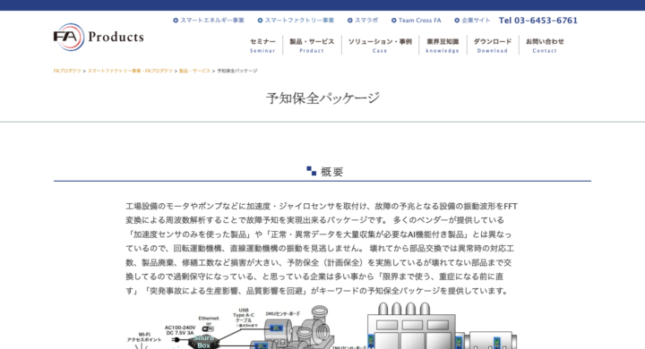Click 予知保全パッケージ breadcrumb text

click(x=237, y=71)
